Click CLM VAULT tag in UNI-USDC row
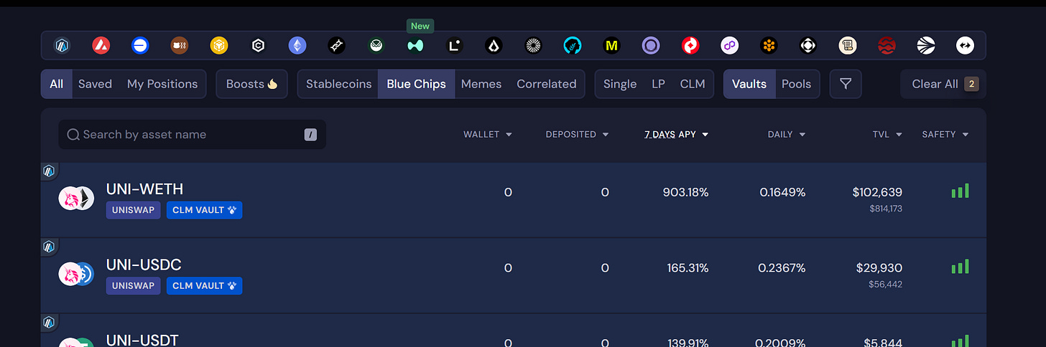The height and width of the screenshot is (347, 1046). 205,285
